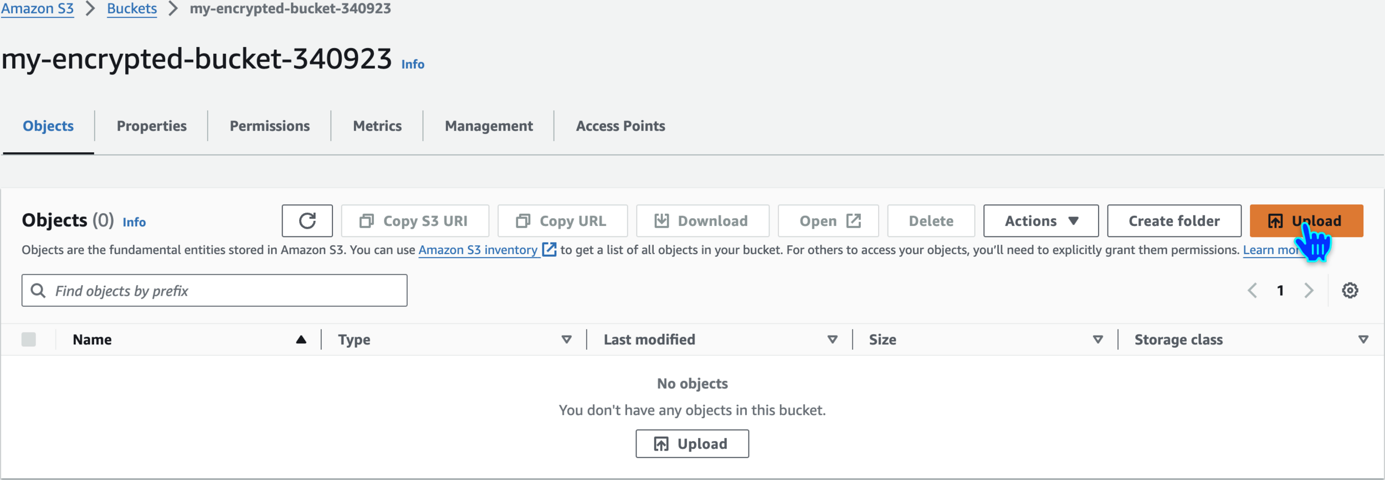Click the refresh objects icon button
This screenshot has height=480, width=1385.
(307, 221)
